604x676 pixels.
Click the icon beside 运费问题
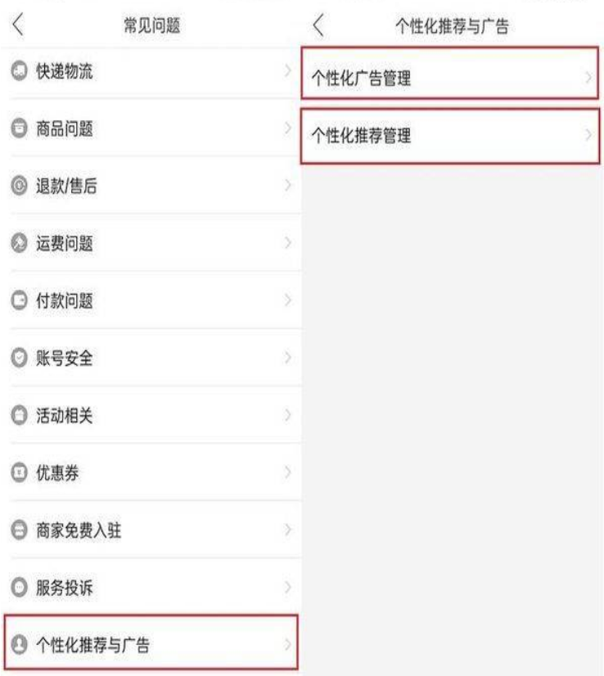[x=19, y=243]
